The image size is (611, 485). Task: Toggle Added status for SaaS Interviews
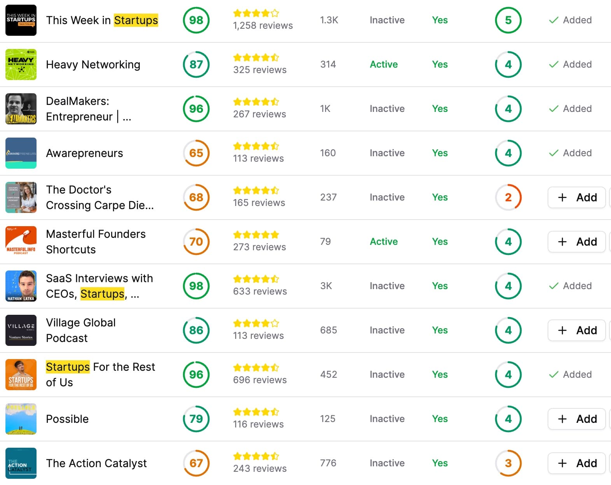click(570, 286)
